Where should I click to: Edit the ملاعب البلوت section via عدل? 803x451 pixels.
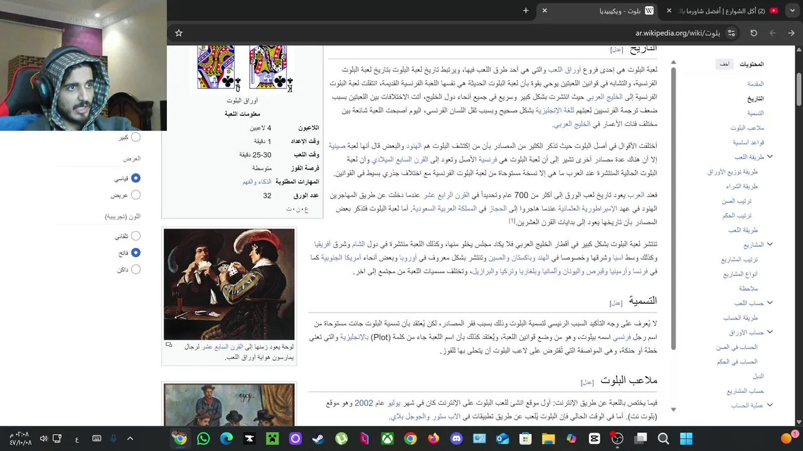(x=587, y=382)
